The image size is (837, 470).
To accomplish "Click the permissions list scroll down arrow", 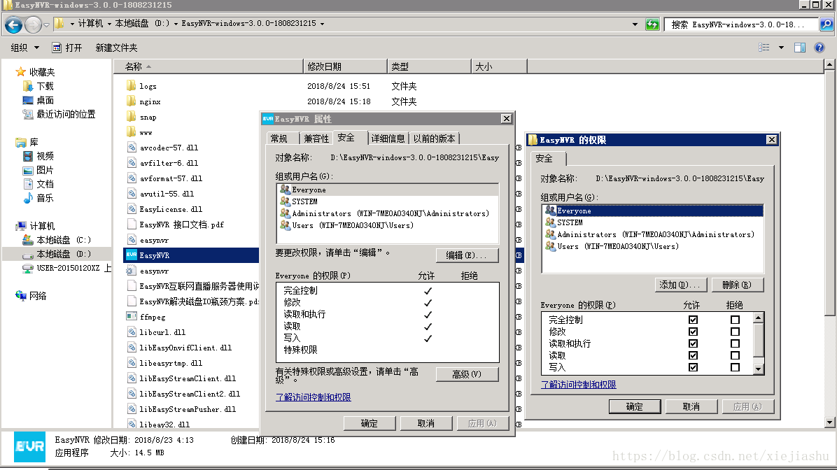I will [x=758, y=369].
